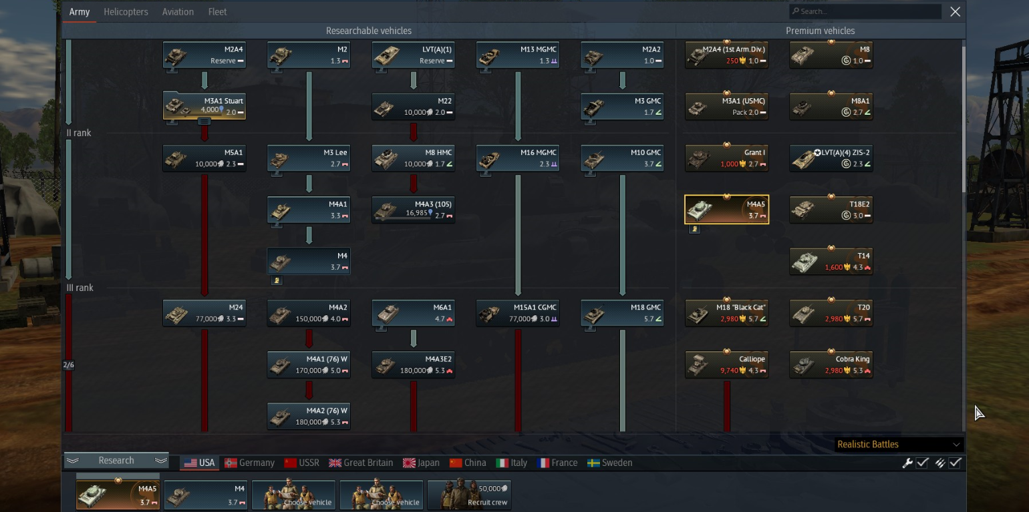
Task: Switch to USSR nation tab
Action: point(301,463)
